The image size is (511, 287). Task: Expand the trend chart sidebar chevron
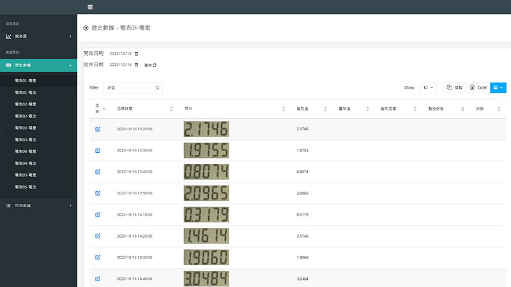70,36
